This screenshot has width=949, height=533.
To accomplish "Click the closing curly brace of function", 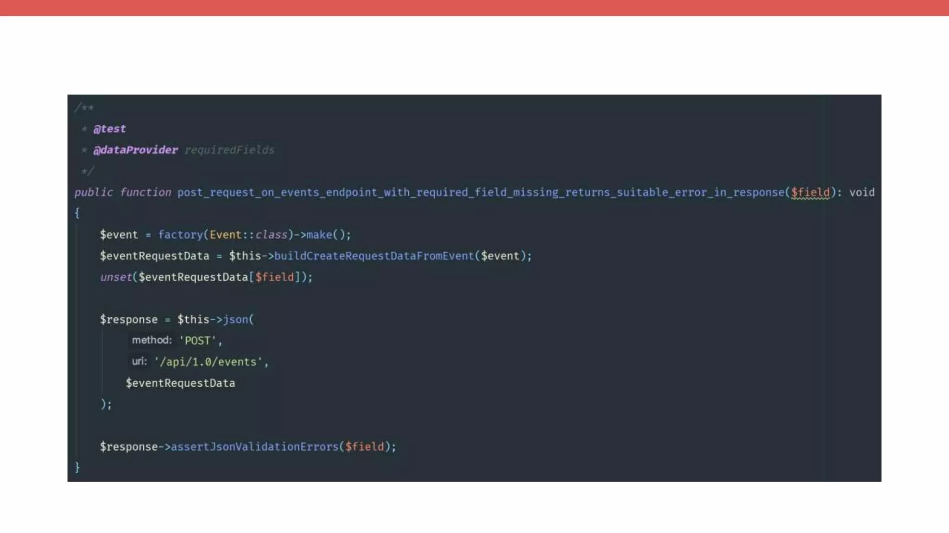I will (x=77, y=467).
